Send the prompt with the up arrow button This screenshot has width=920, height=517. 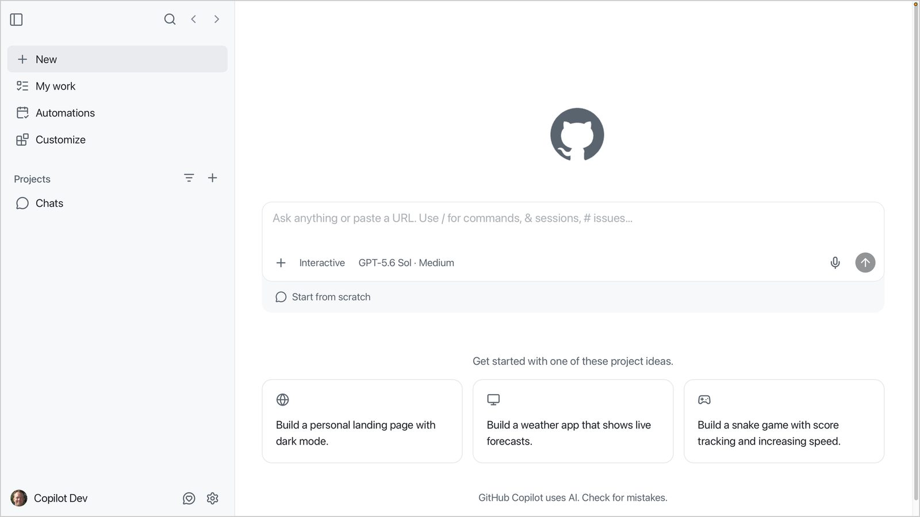pyautogui.click(x=865, y=263)
